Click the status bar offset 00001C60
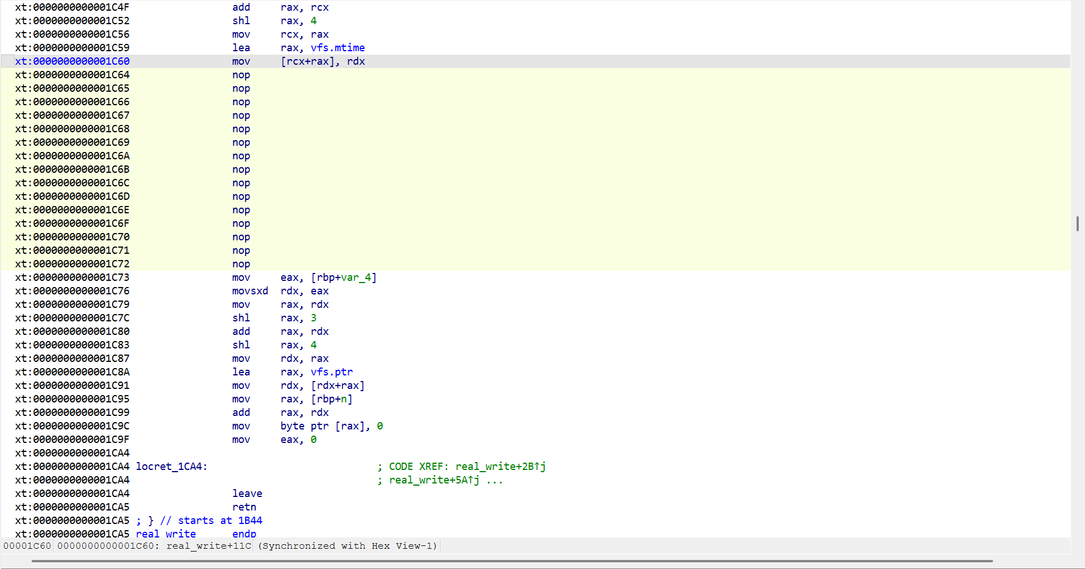Image resolution: width=1085 pixels, height=569 pixels. (27, 546)
